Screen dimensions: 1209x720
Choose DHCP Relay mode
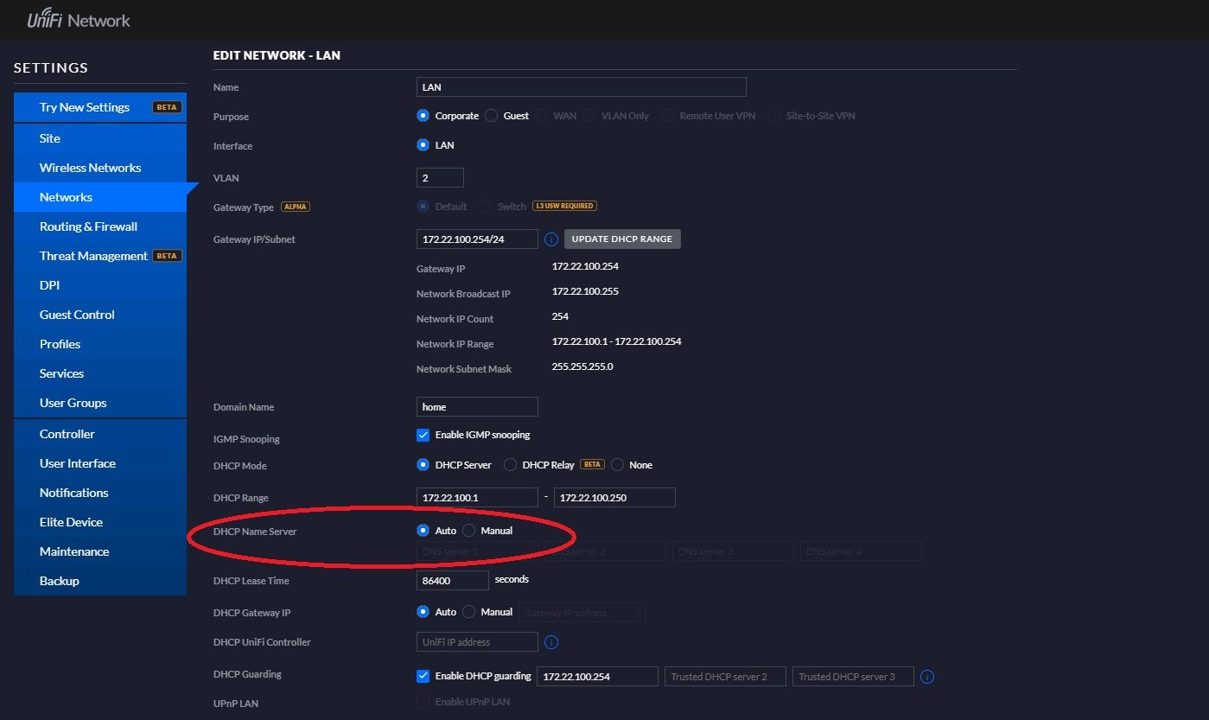tap(510, 465)
